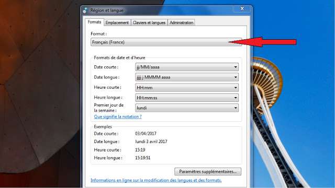Click the Paramètres supplémentaires button
335x188 pixels.
tap(208, 172)
